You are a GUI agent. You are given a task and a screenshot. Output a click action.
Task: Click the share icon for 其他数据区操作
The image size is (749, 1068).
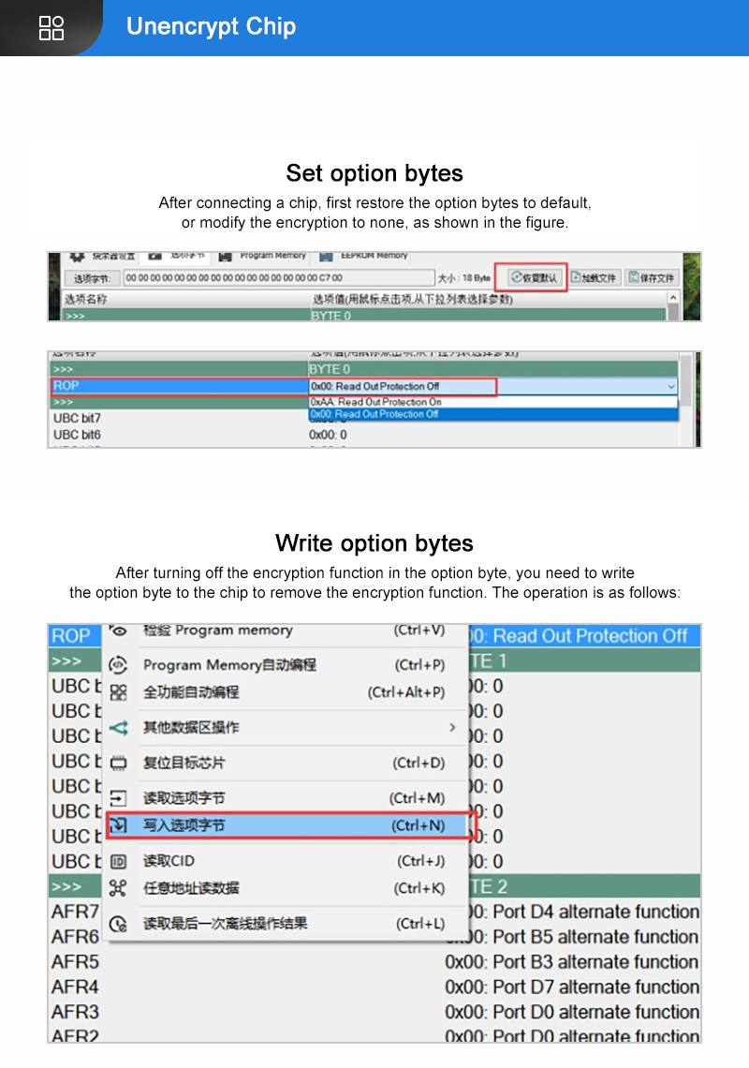119,728
